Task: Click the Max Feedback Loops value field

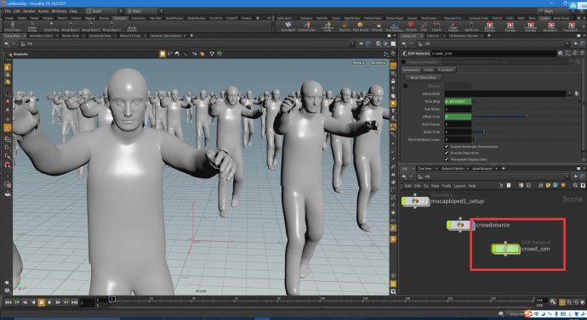Action: [458, 139]
